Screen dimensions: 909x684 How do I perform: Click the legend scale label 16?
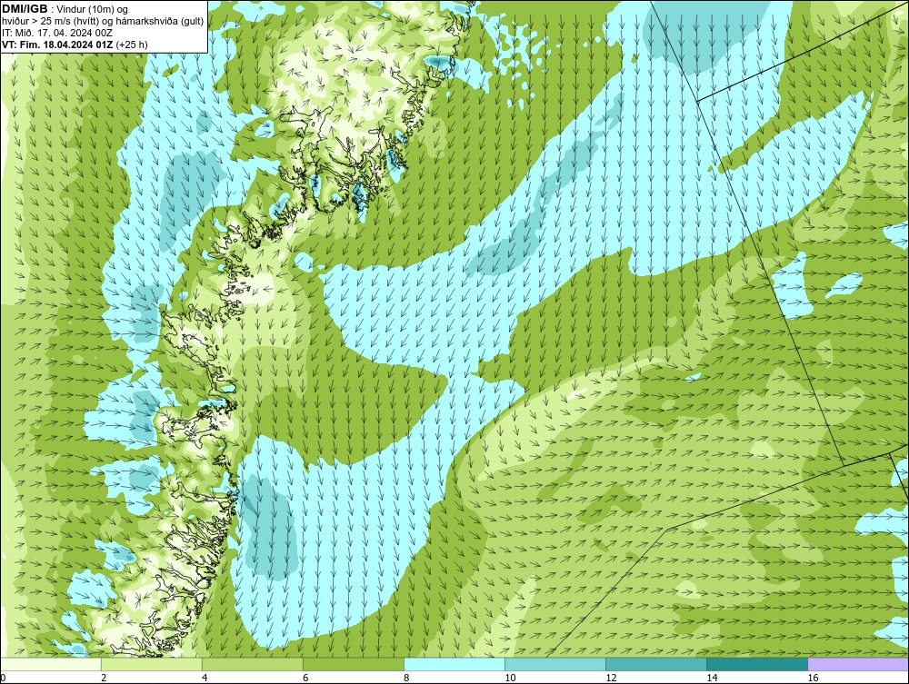click(812, 678)
